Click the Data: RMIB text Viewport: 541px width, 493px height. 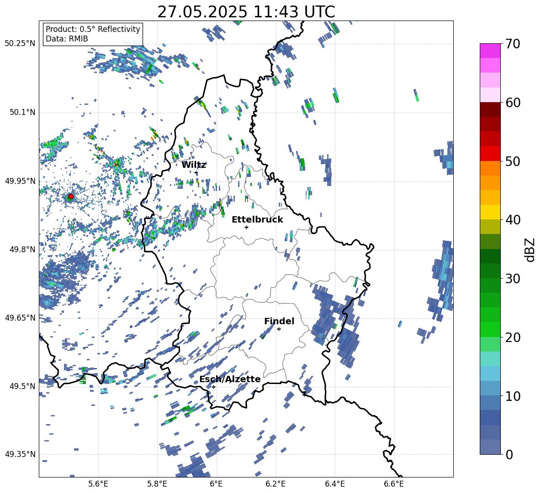coord(67,39)
